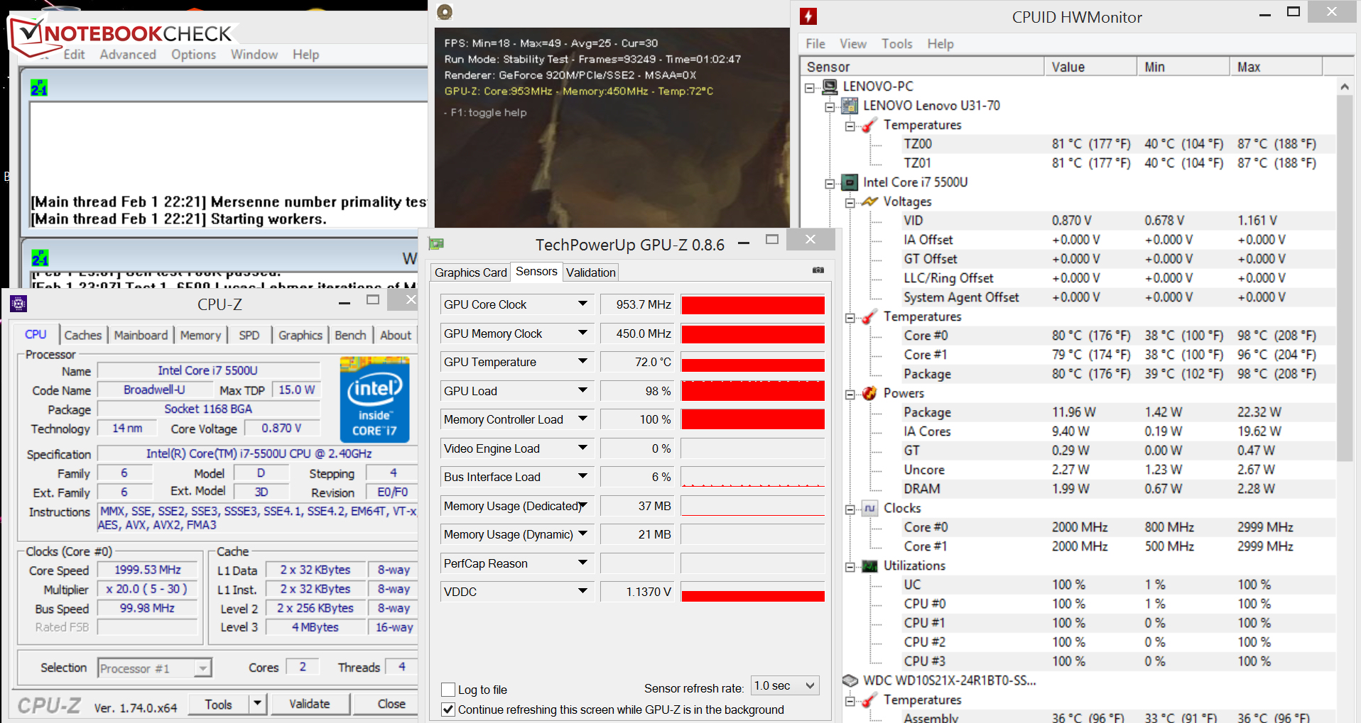Screen dimensions: 1361x723
Task: Open the Memory Controller Load dropdown
Action: pyautogui.click(x=582, y=419)
